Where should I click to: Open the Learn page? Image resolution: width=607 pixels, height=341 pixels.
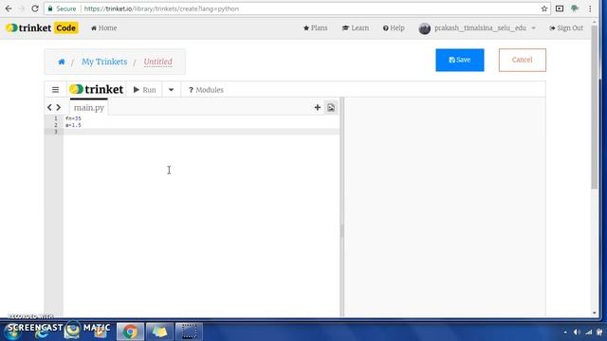point(356,27)
